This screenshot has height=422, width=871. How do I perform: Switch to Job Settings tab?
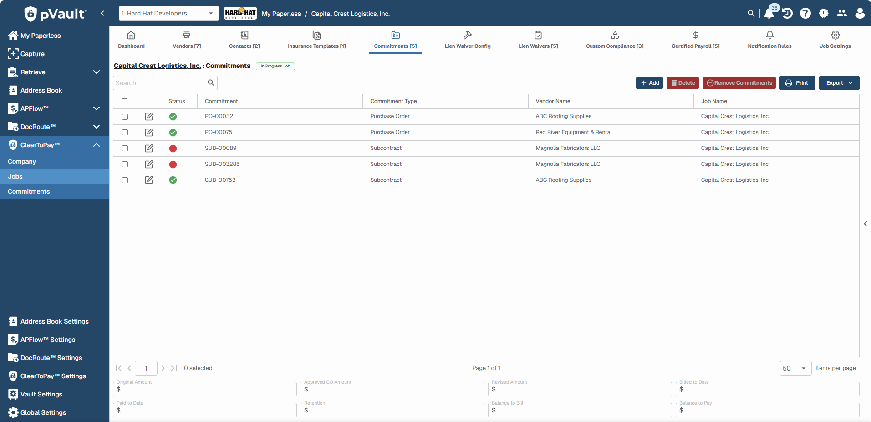pos(835,40)
